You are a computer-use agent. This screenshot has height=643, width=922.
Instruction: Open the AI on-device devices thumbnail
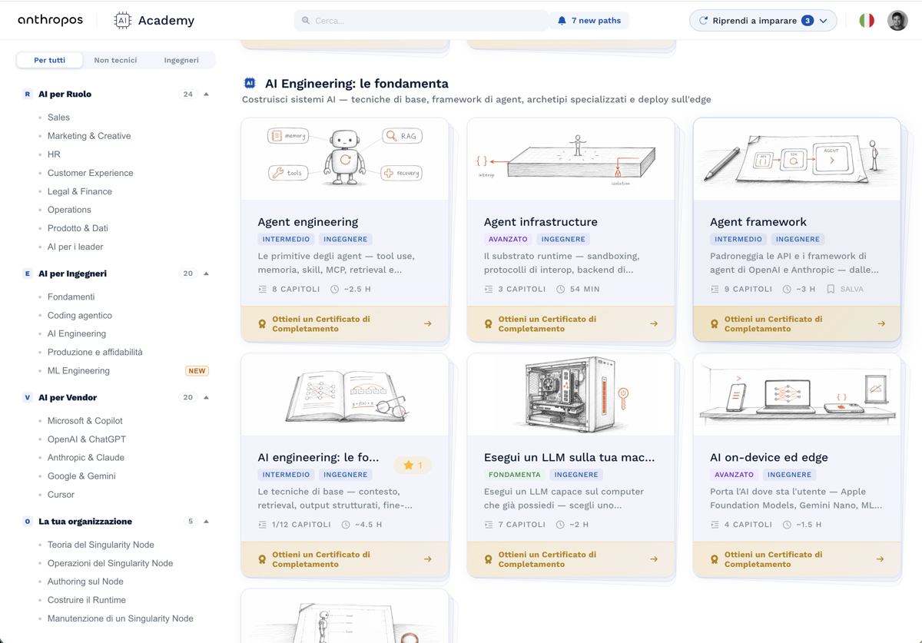point(797,395)
